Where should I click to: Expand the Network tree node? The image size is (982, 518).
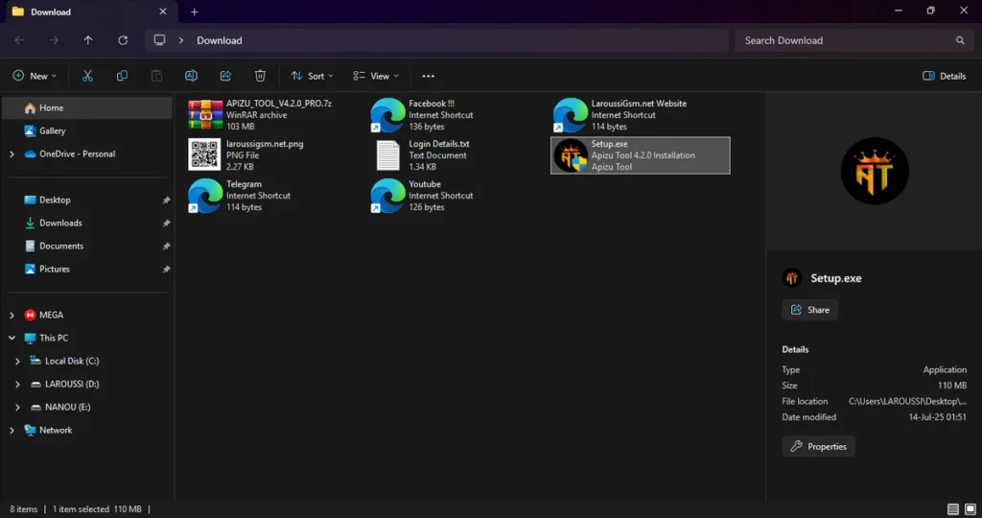(x=12, y=431)
